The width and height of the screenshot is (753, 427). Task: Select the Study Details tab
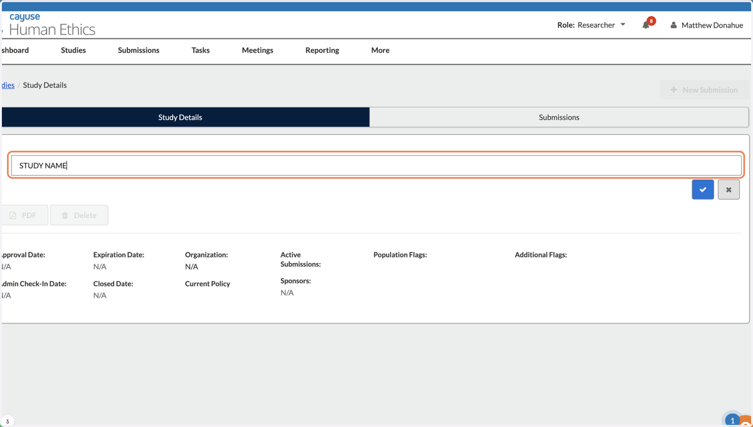[x=185, y=117]
